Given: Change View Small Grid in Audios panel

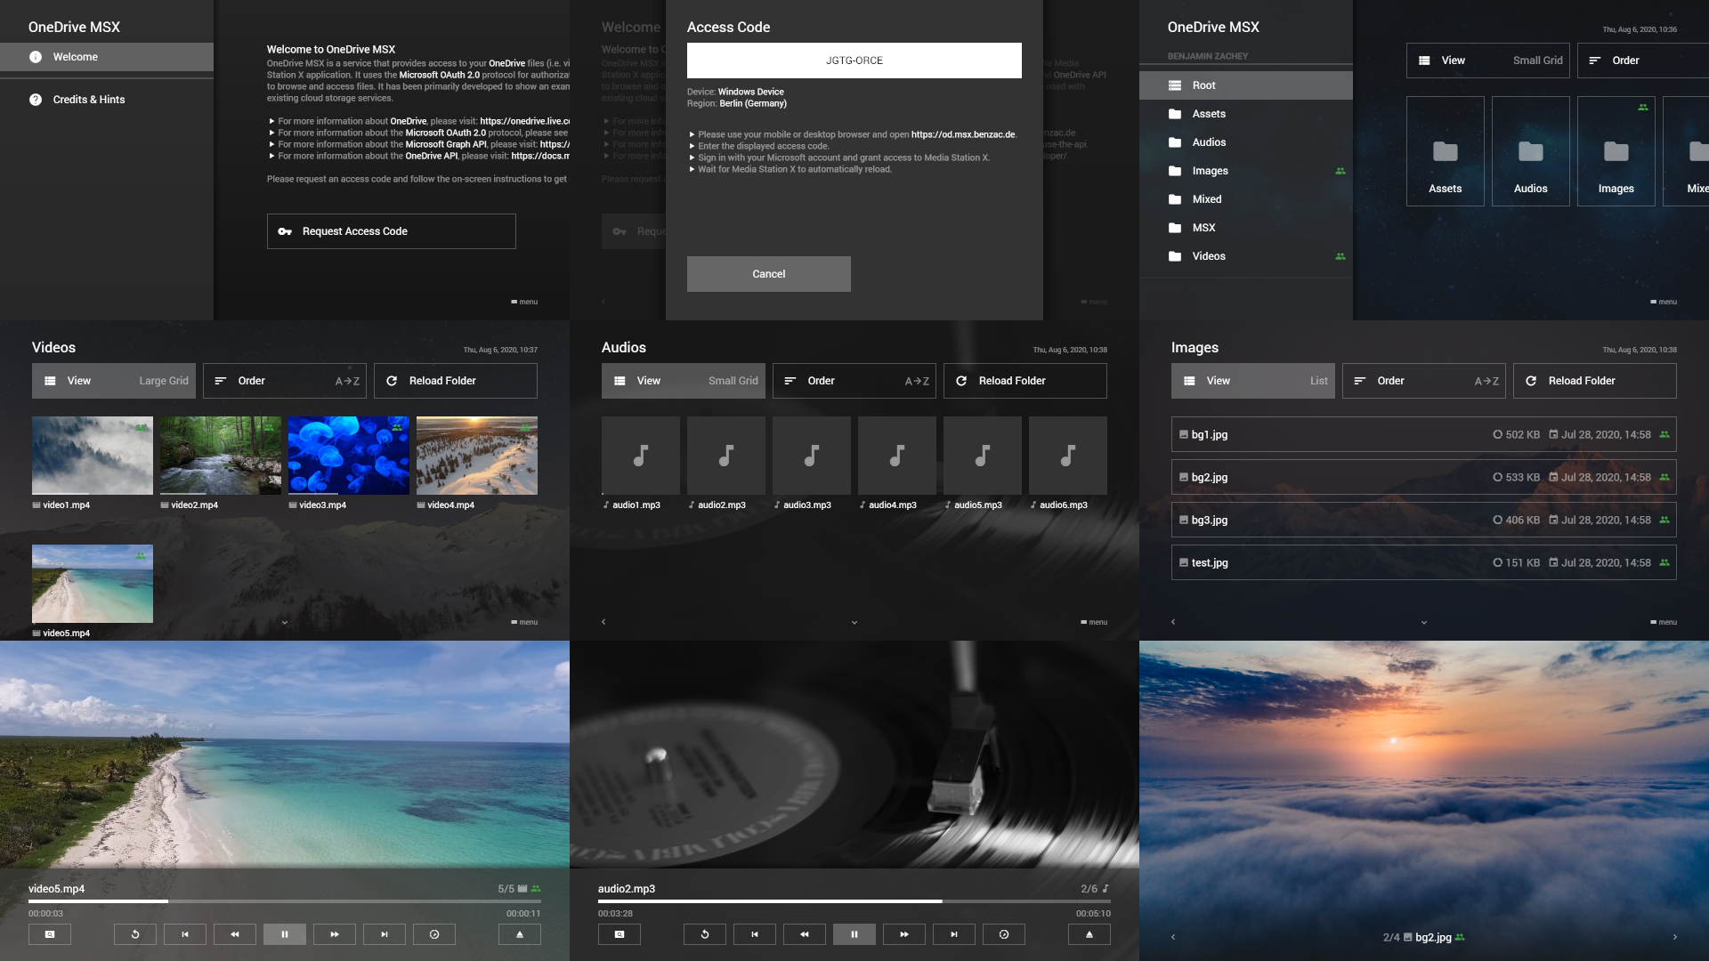Looking at the screenshot, I should (x=684, y=381).
